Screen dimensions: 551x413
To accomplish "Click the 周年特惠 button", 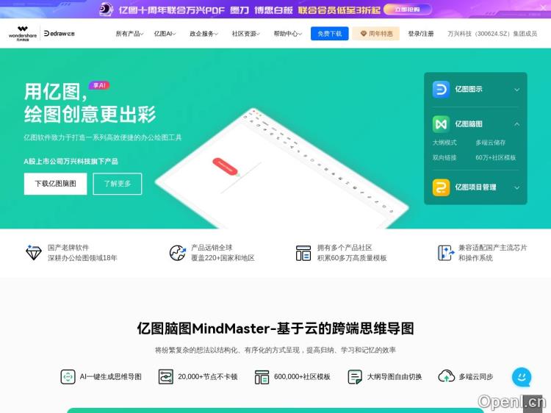I will (x=376, y=34).
